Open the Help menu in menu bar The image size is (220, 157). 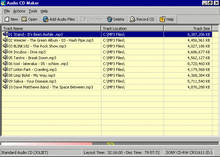[44, 11]
